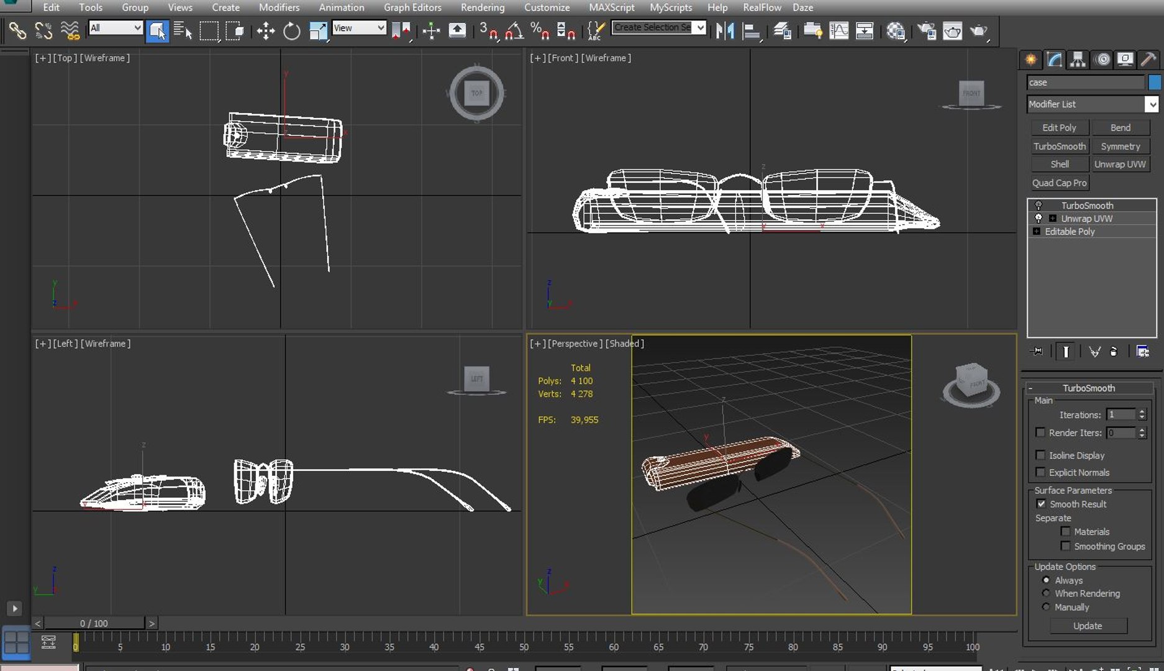Enable the Explicit Normals checkbox
This screenshot has height=671, width=1164.
point(1040,472)
